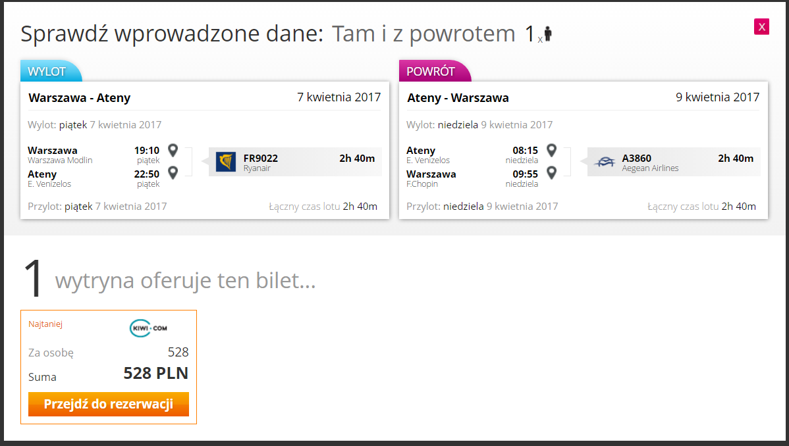Click the Ryanair airline name text
The width and height of the screenshot is (789, 446).
point(257,168)
